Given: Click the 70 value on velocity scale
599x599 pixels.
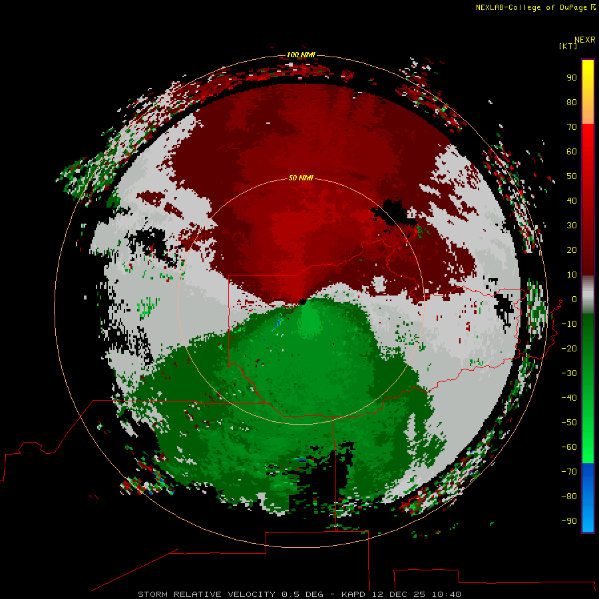Looking at the screenshot, I should [572, 127].
